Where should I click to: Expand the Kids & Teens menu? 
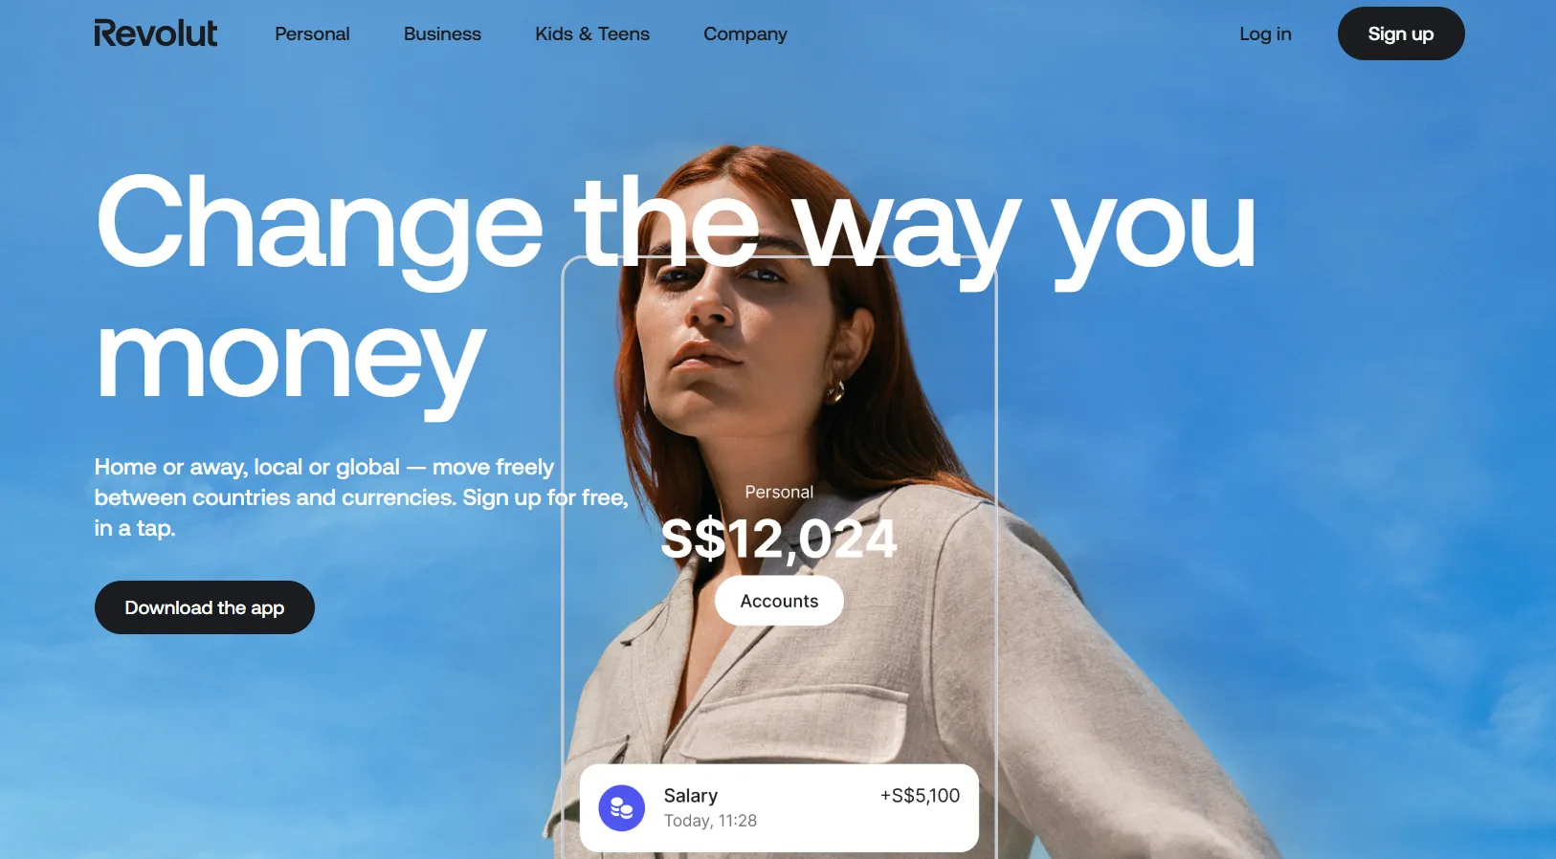(592, 33)
